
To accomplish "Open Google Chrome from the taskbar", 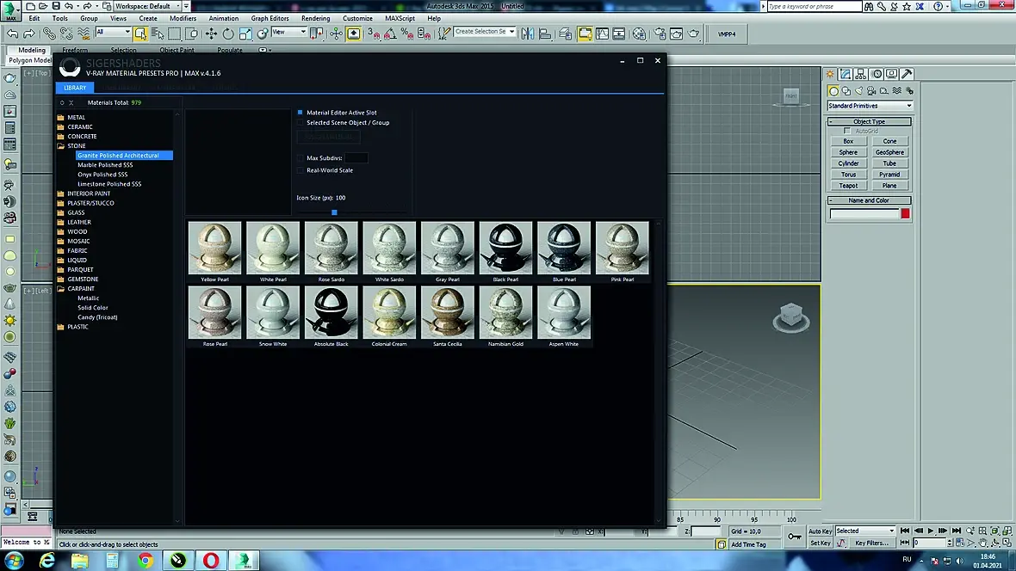I will pyautogui.click(x=146, y=560).
